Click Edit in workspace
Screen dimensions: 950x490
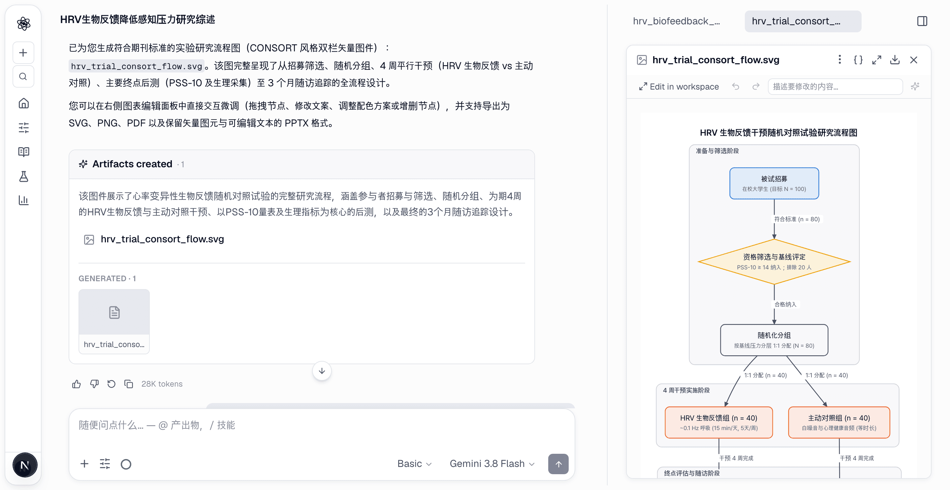coord(679,87)
